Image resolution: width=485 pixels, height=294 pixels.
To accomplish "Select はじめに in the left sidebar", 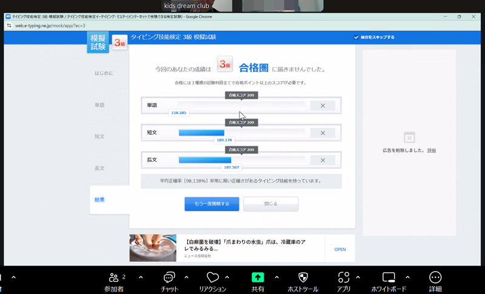I will [103, 73].
